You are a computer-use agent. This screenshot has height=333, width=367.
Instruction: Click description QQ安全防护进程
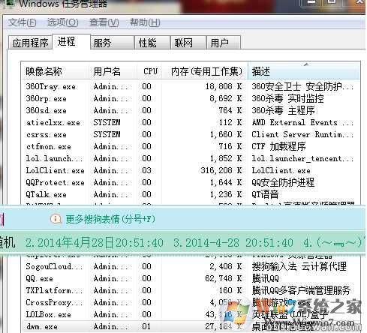[x=283, y=182]
